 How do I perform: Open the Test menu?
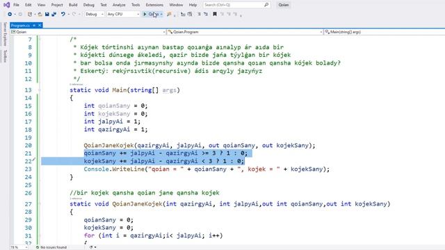[104, 5]
